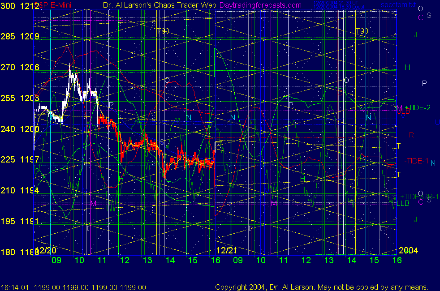440x291 pixels.
Task: Click the T90 marker on the 12/20 session
Action: pos(163,31)
